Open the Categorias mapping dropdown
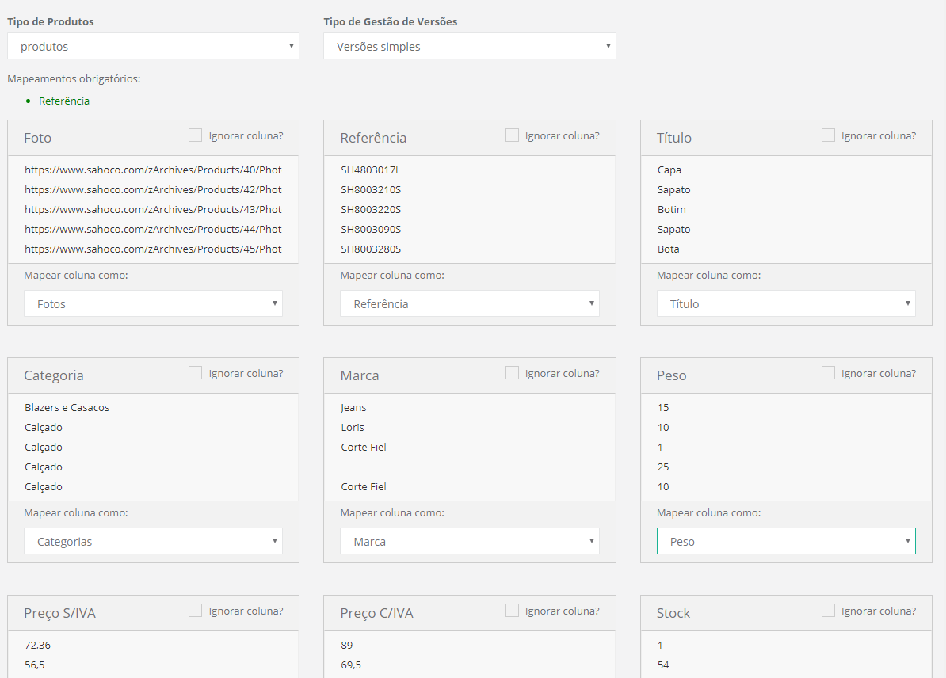The image size is (946, 678). [153, 541]
